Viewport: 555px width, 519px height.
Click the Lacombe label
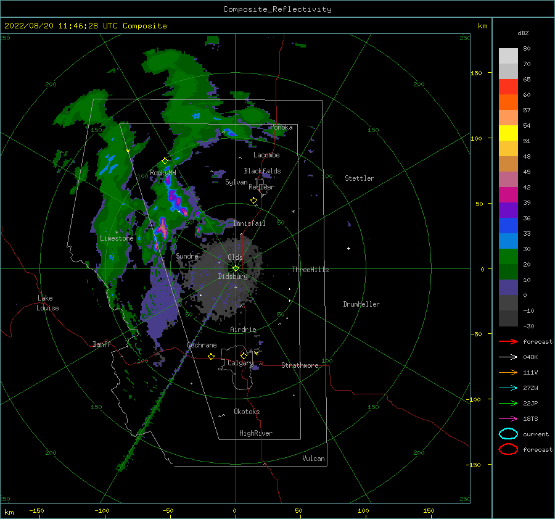[266, 155]
